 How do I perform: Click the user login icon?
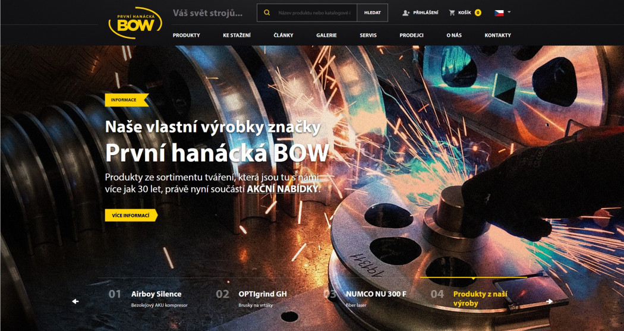[406, 12]
